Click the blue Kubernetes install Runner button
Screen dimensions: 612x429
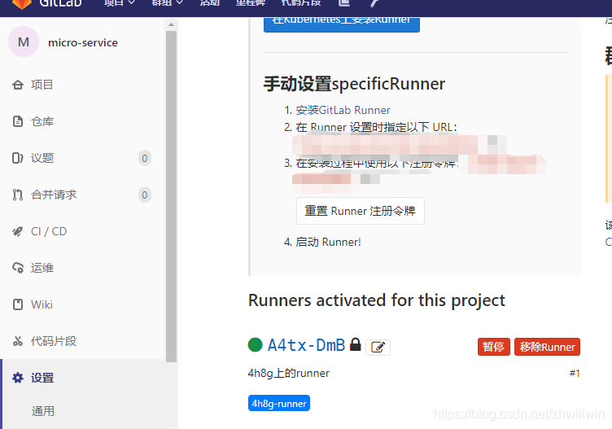pyautogui.click(x=342, y=24)
